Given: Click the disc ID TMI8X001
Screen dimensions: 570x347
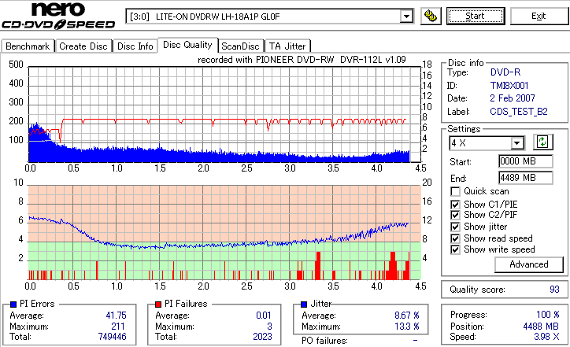Looking at the screenshot, I should coord(509,86).
